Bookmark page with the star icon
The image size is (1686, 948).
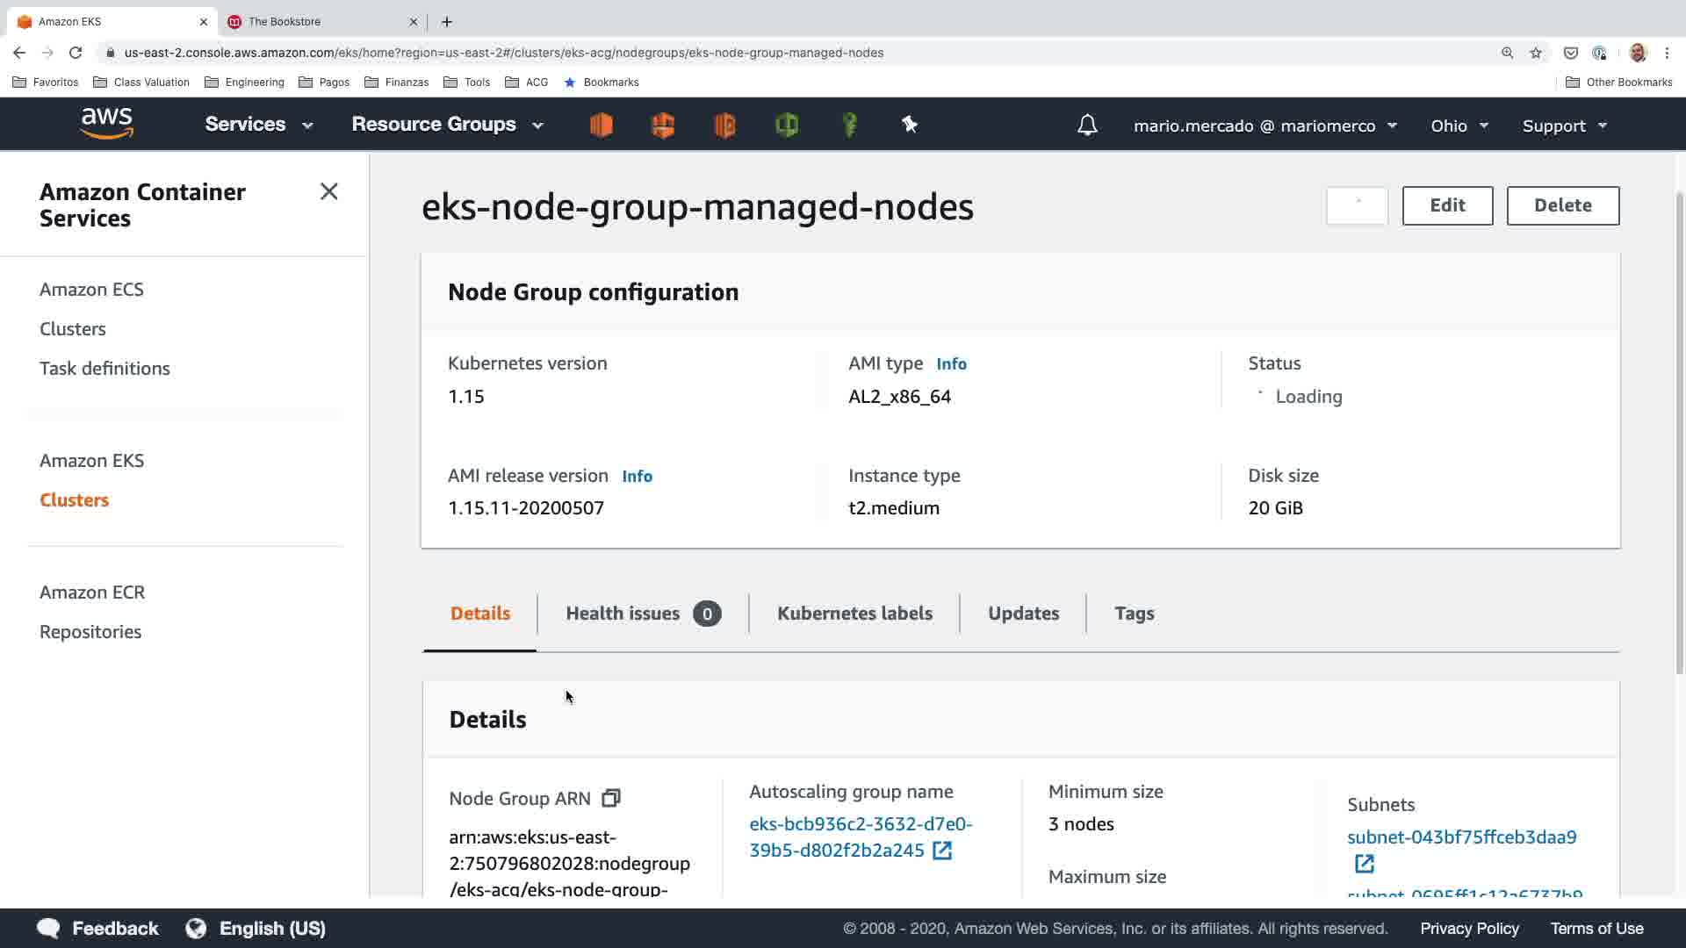pyautogui.click(x=1536, y=53)
